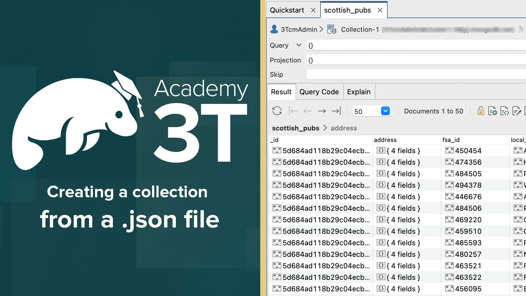This screenshot has width=526, height=296.
Task: Click _id cell in row with fsa_id 446676
Action: (321, 197)
